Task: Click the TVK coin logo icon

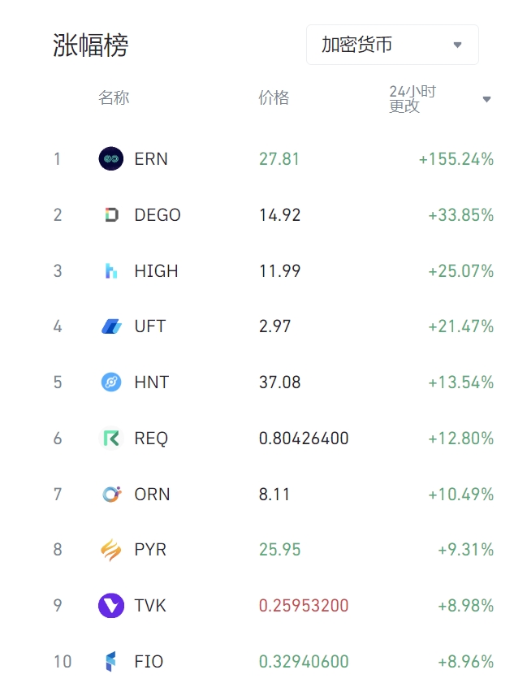Action: point(110,606)
